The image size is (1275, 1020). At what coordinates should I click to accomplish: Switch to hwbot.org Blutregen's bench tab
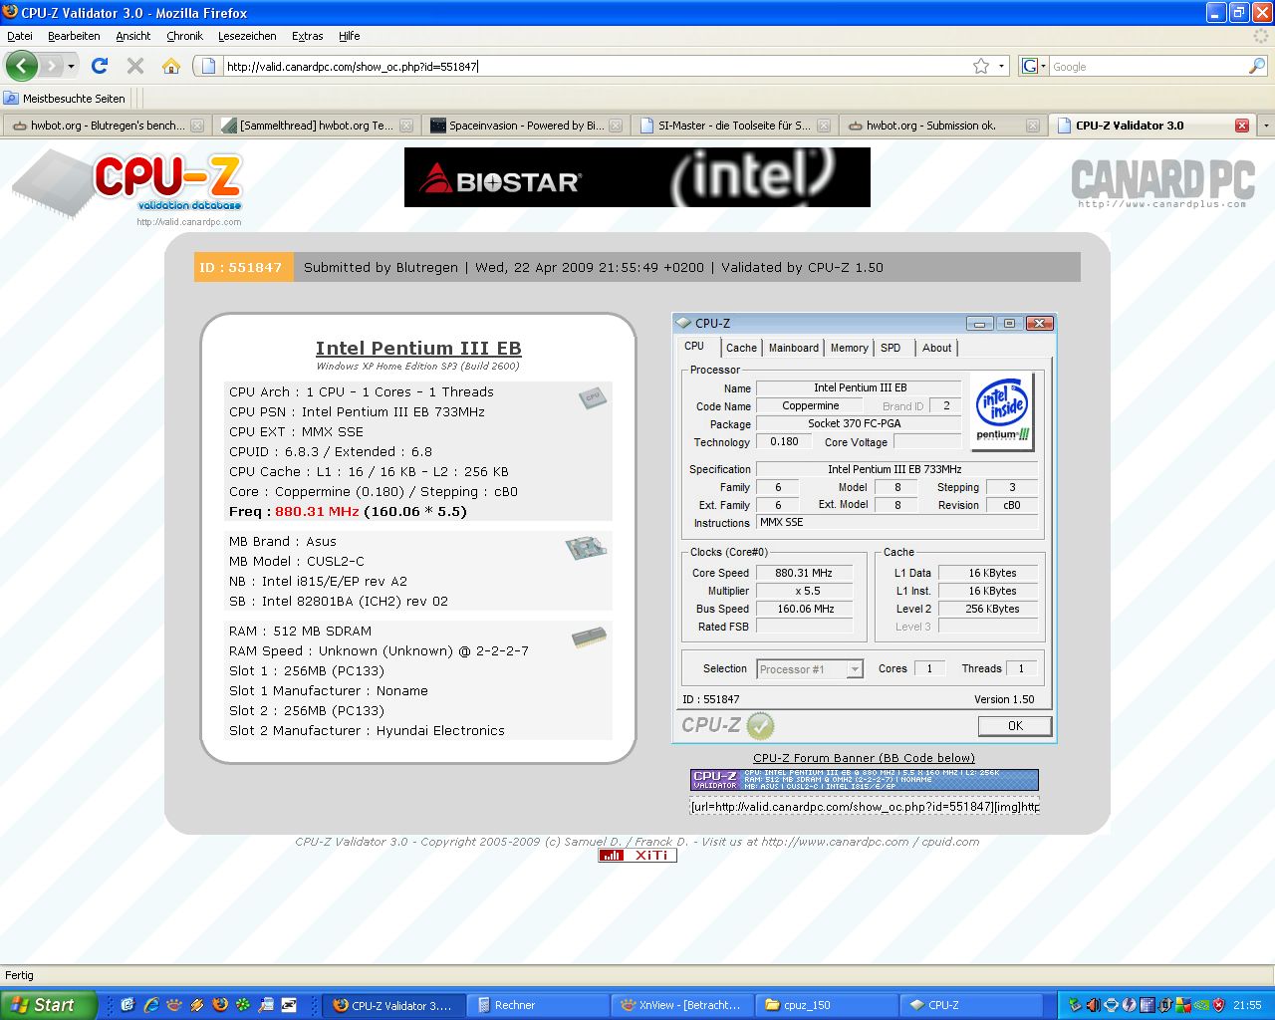click(x=108, y=126)
